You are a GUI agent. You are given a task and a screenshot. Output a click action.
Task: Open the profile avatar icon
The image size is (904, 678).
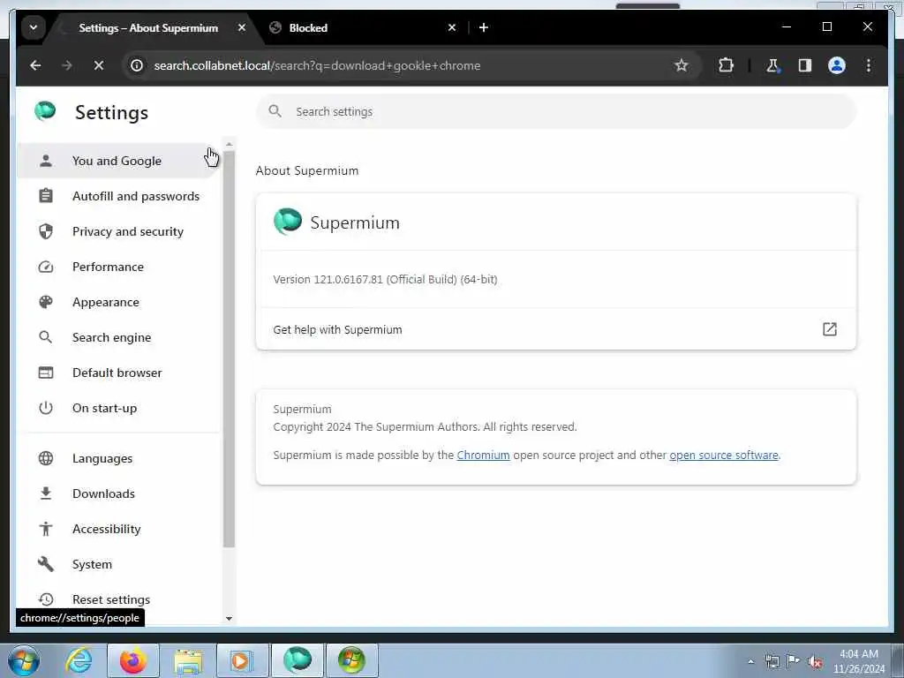tap(837, 65)
